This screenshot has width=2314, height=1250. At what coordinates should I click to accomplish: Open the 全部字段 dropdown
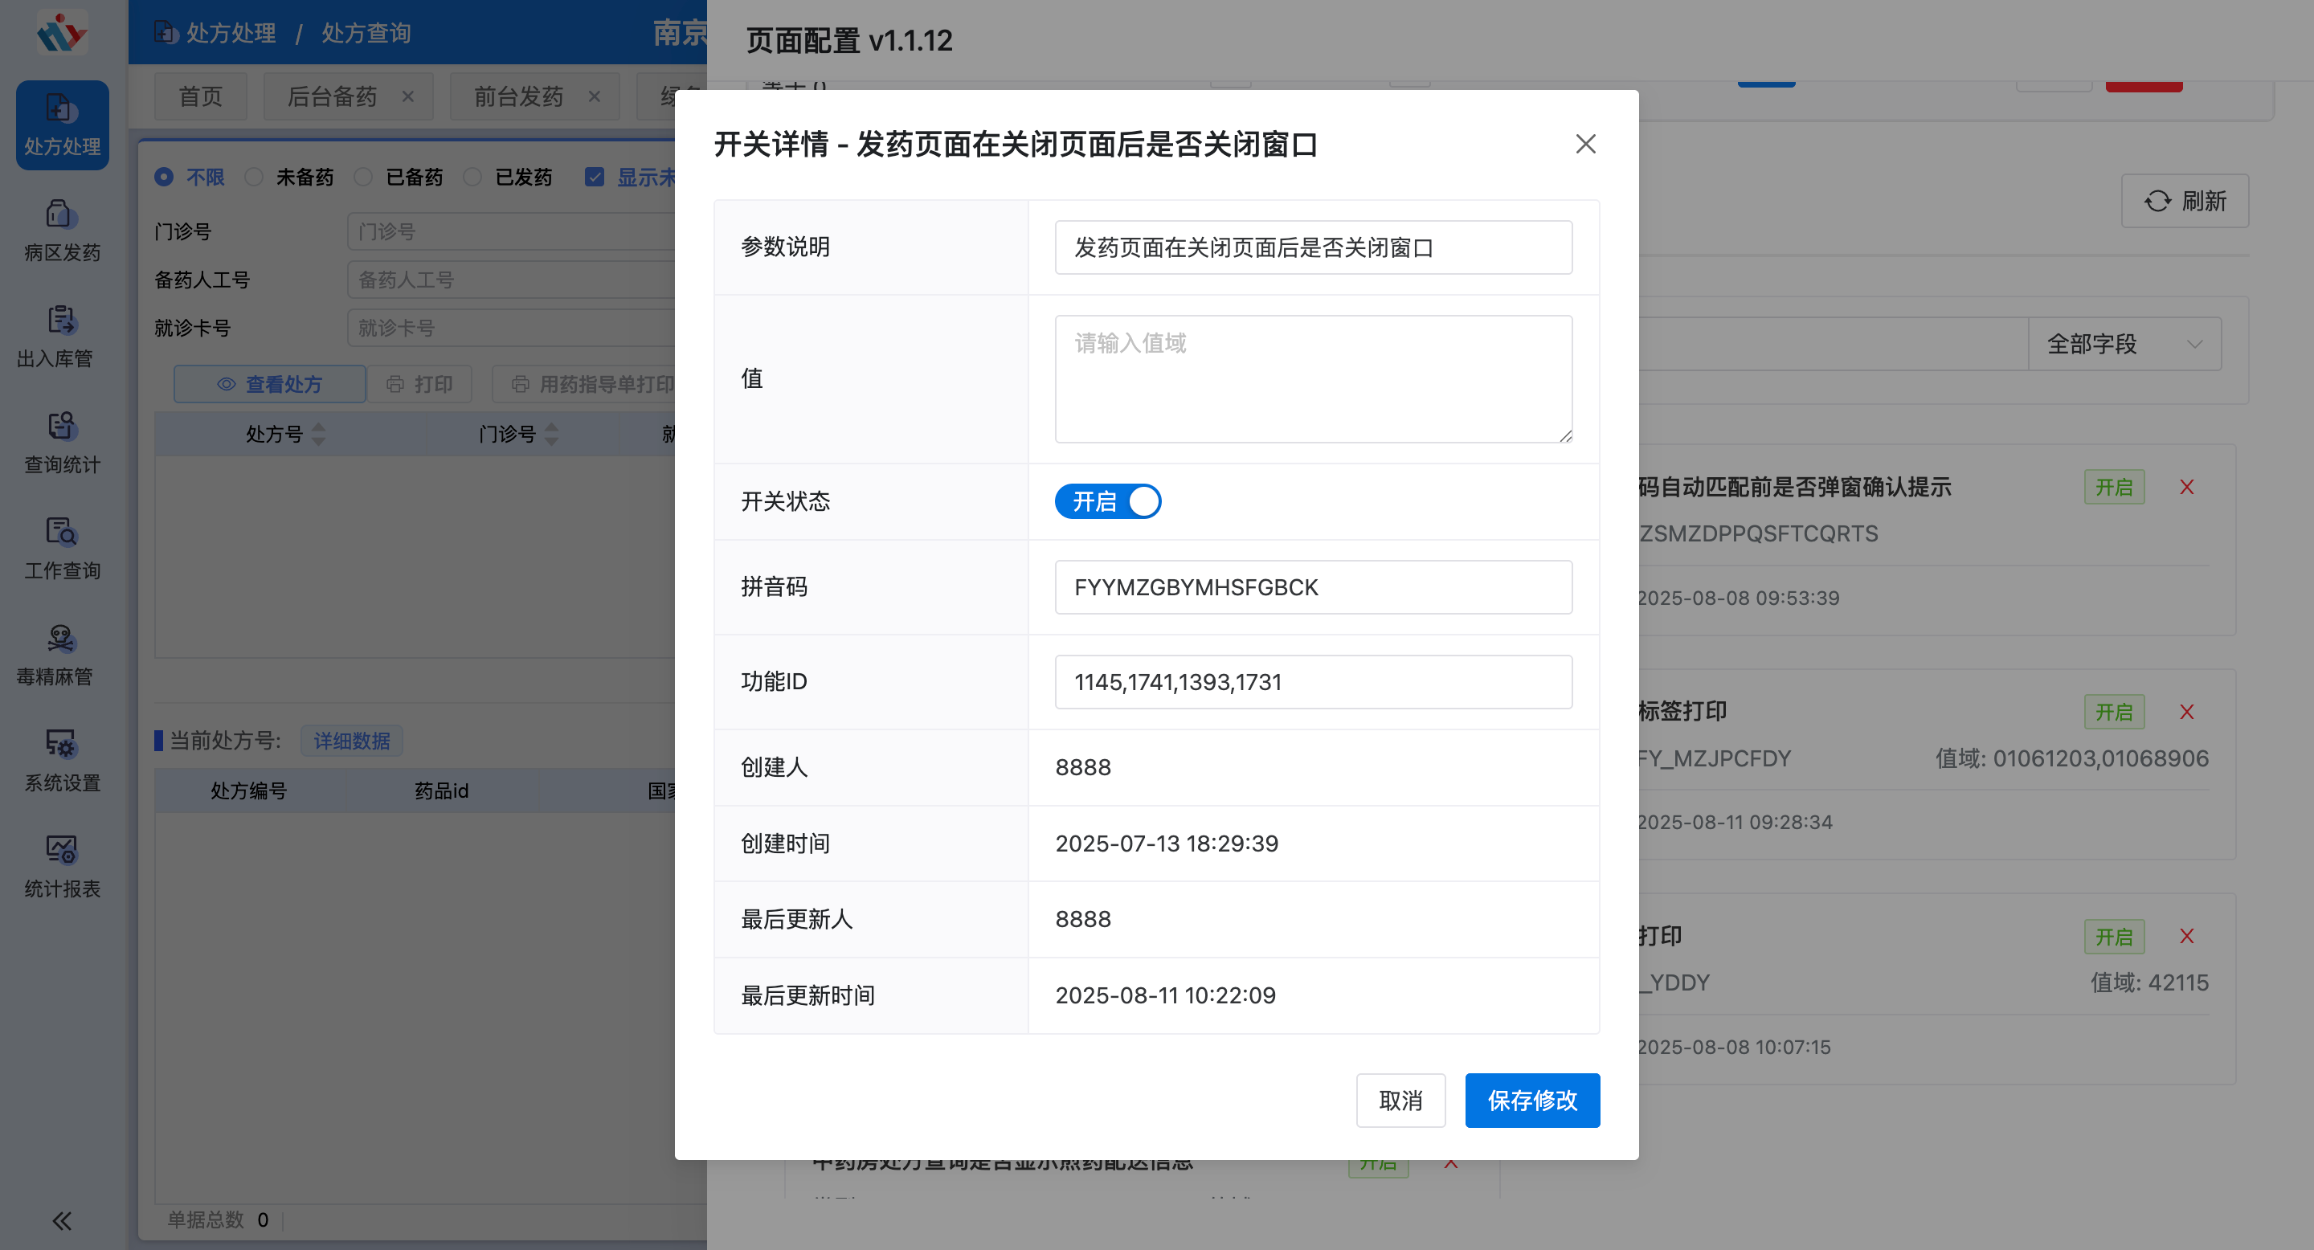coord(2124,343)
